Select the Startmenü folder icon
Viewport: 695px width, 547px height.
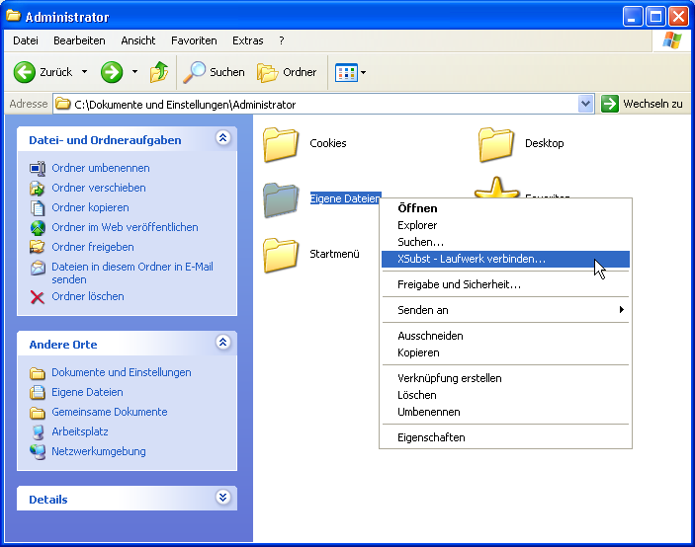pyautogui.click(x=282, y=255)
